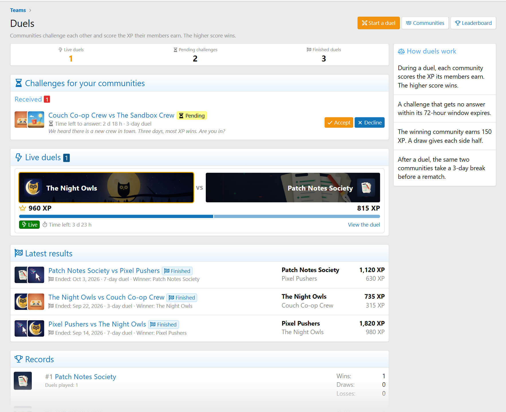Screen dimensions: 506x412
Task: Click Couch Co-op Crew avatar in second result row
Action: click(36, 302)
